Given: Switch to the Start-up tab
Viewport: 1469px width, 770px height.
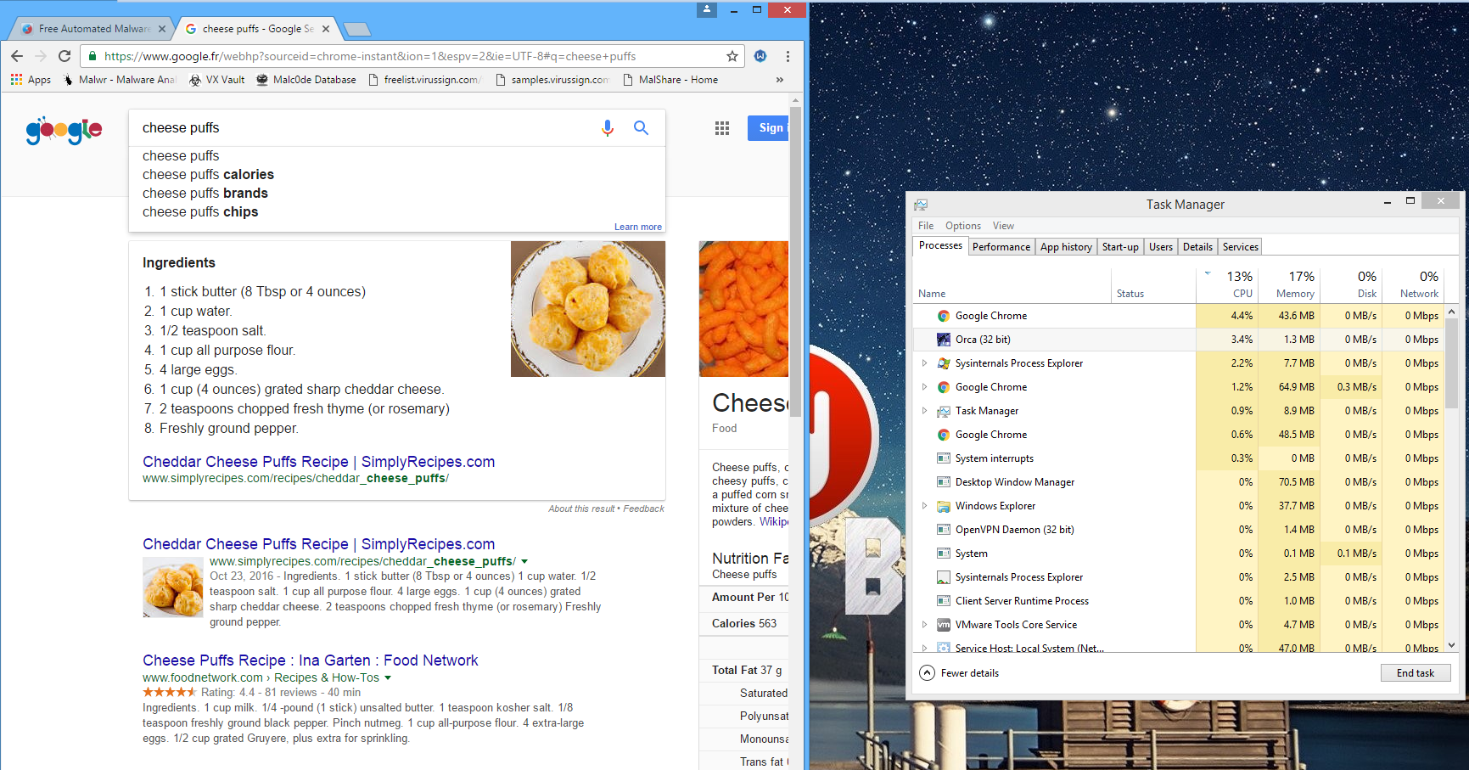Looking at the screenshot, I should pyautogui.click(x=1120, y=247).
